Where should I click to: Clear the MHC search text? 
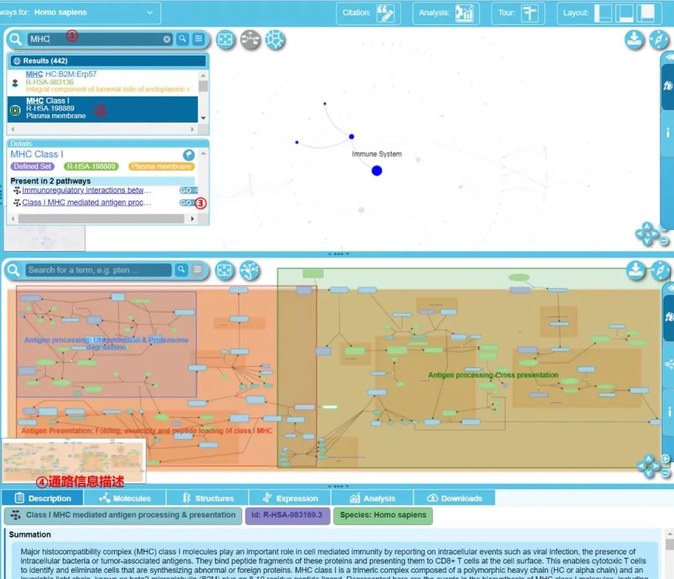(x=167, y=39)
